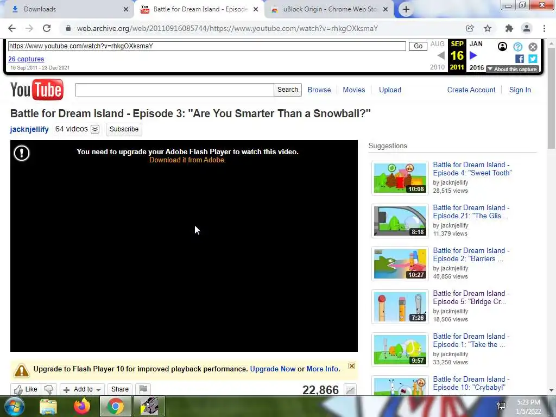
Task: Open the Upload menu link
Action: click(390, 90)
